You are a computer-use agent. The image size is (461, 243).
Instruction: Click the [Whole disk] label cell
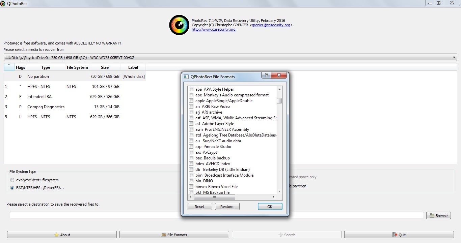point(134,77)
